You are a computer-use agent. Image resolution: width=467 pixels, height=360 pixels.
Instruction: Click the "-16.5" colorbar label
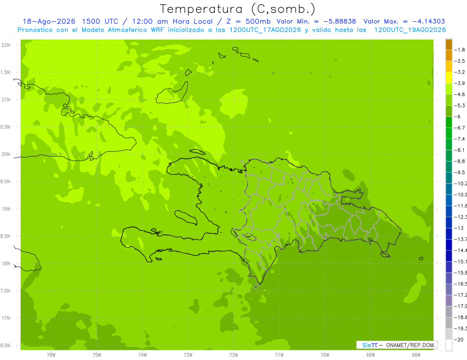[x=461, y=284]
